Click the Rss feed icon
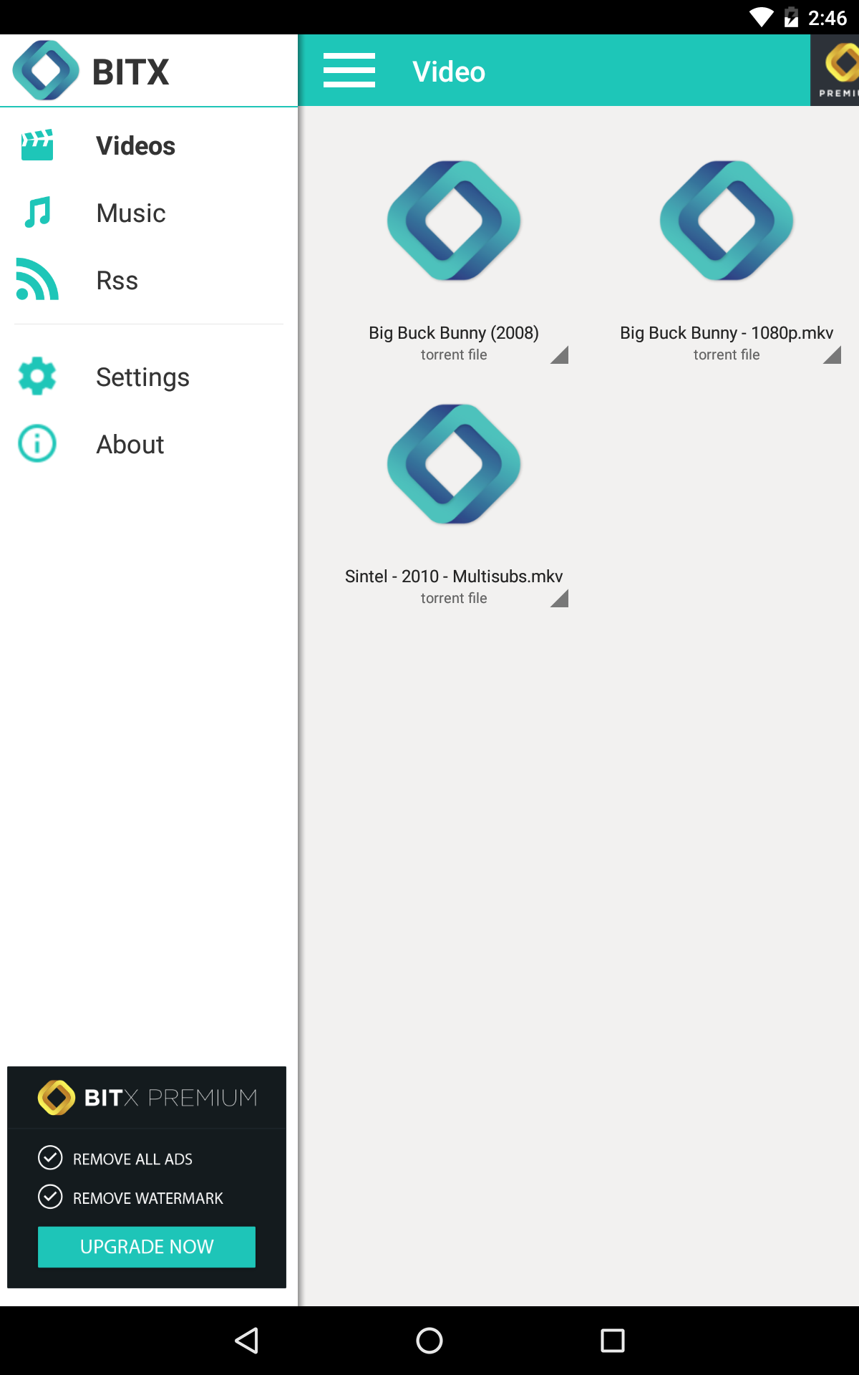Screen dimensions: 859x1375 pos(37,279)
